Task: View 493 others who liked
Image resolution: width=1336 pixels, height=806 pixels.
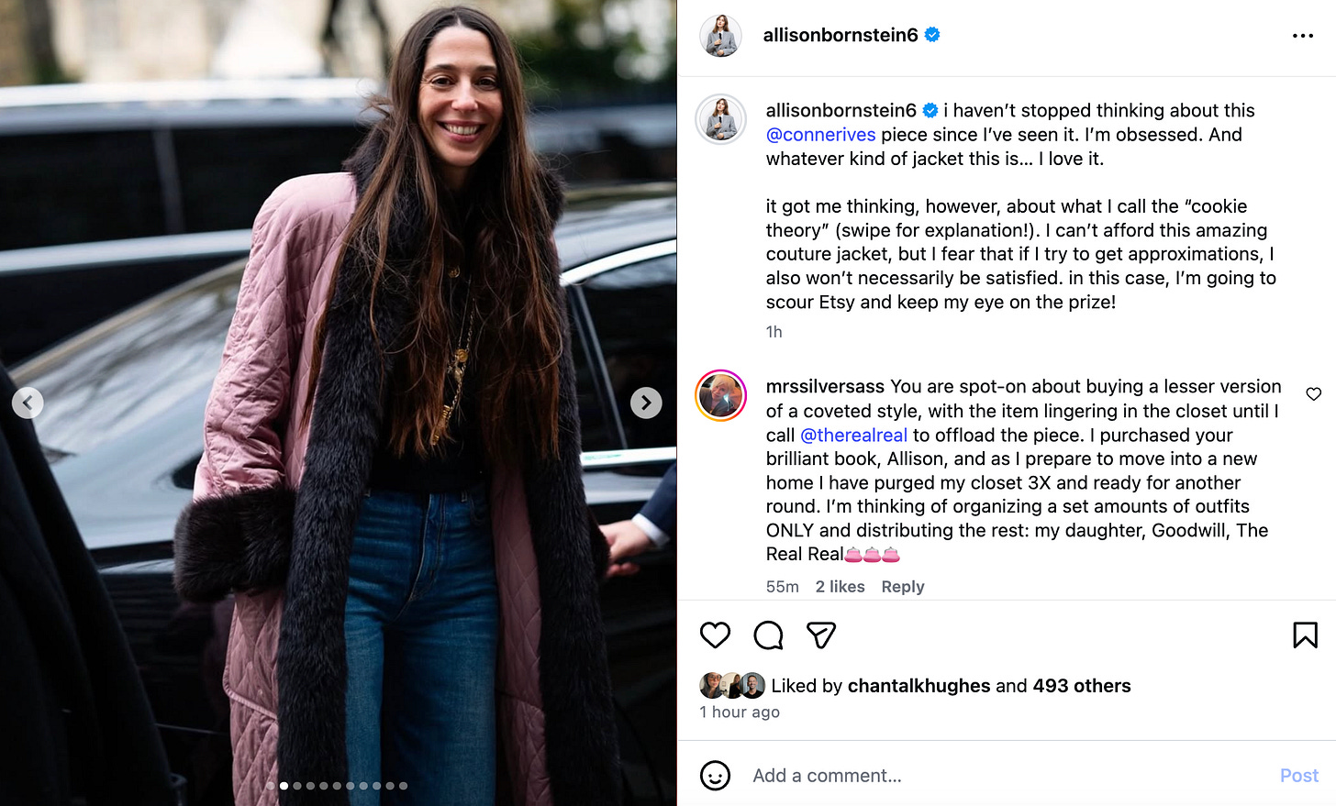Action: [x=1082, y=686]
